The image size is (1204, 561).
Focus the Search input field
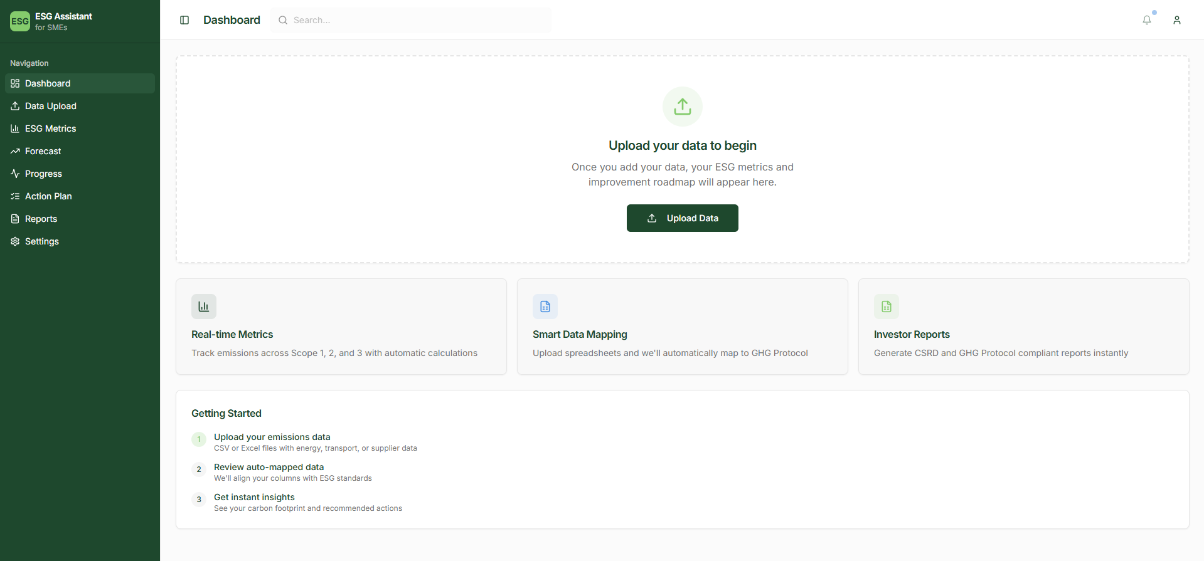(x=411, y=20)
